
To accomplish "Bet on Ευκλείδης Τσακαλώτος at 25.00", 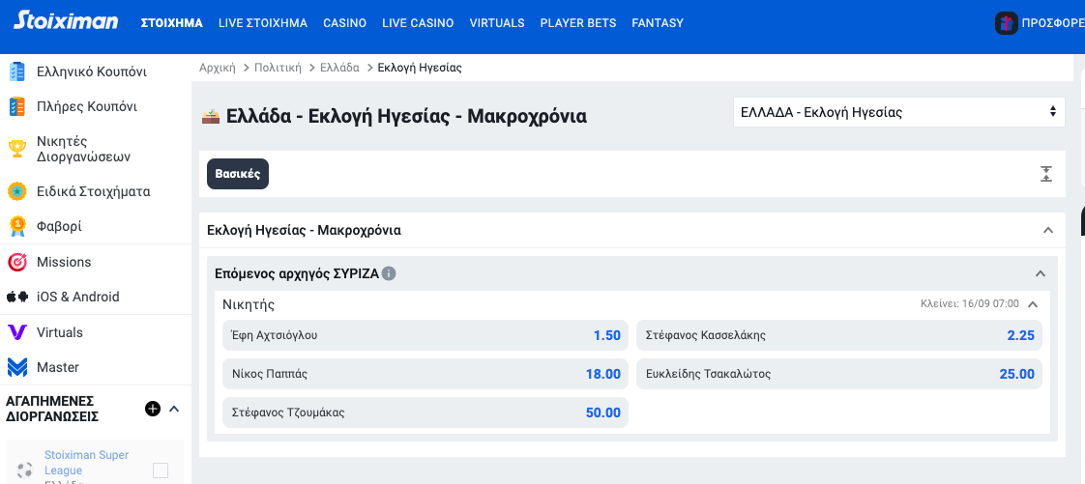I will click(x=838, y=374).
